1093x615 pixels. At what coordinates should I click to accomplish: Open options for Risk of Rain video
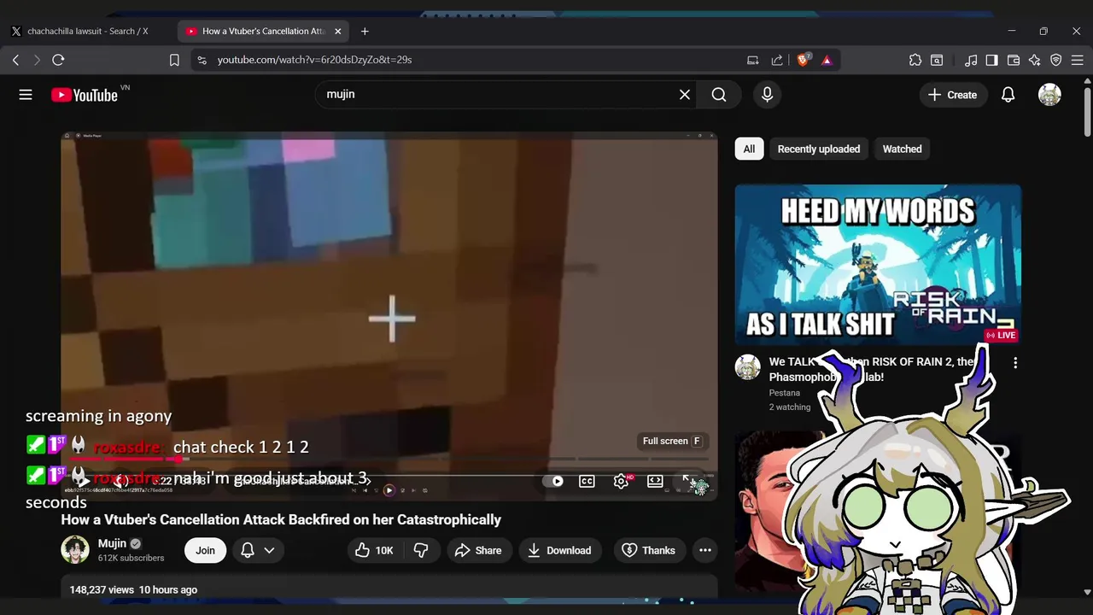(x=1015, y=363)
